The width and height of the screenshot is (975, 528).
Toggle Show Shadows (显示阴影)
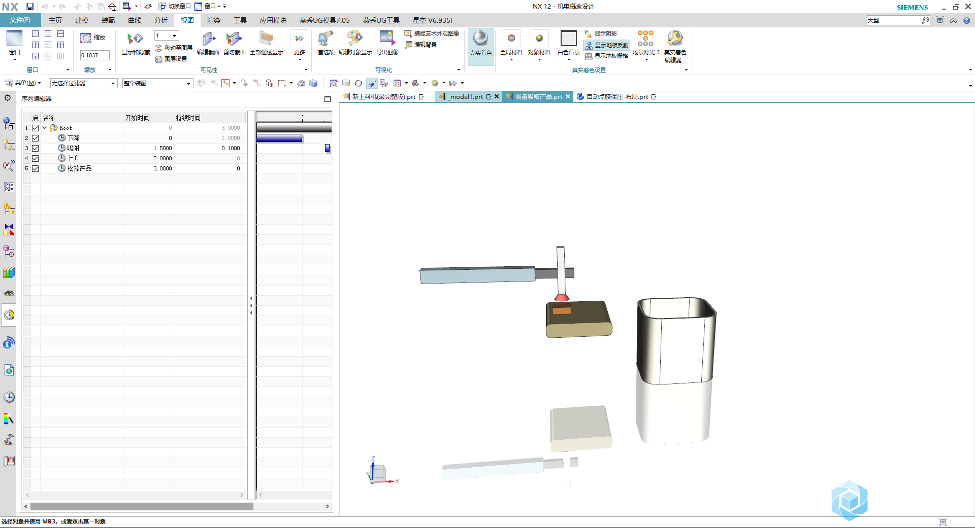pyautogui.click(x=601, y=33)
